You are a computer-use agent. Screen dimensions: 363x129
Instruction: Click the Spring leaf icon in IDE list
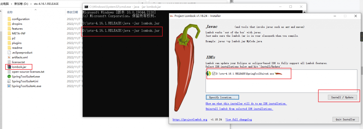tap(209, 73)
